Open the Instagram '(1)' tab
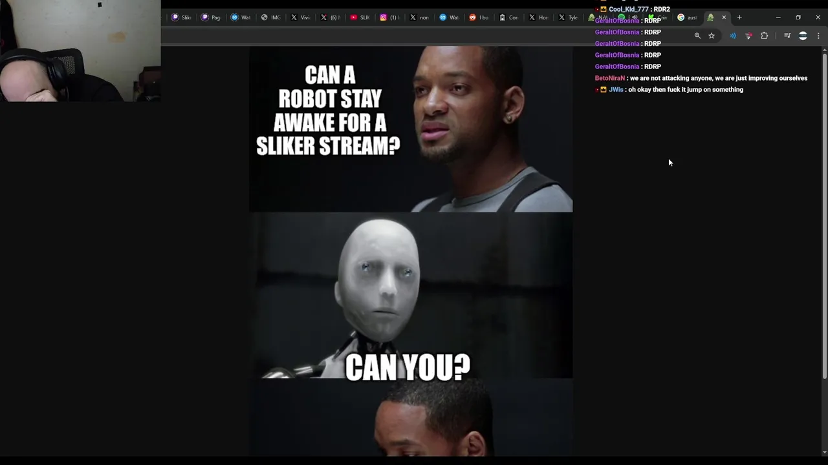This screenshot has height=465, width=828. pyautogui.click(x=389, y=17)
